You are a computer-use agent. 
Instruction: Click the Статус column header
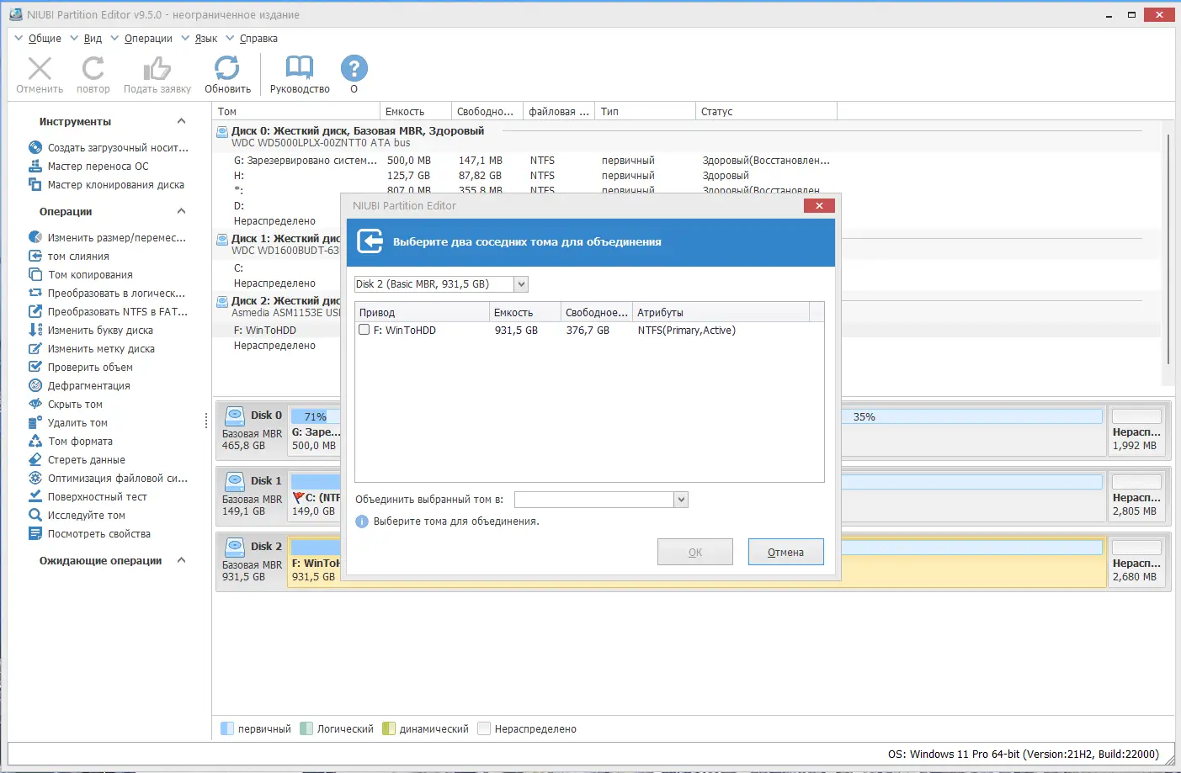tap(766, 111)
